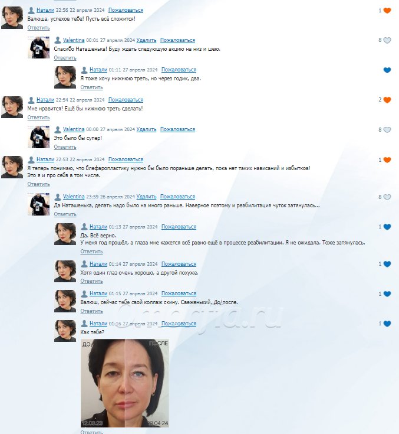Click blue heart on 01:14 Натали reply
Image resolution: width=399 pixels, height=434 pixels.
[387, 264]
